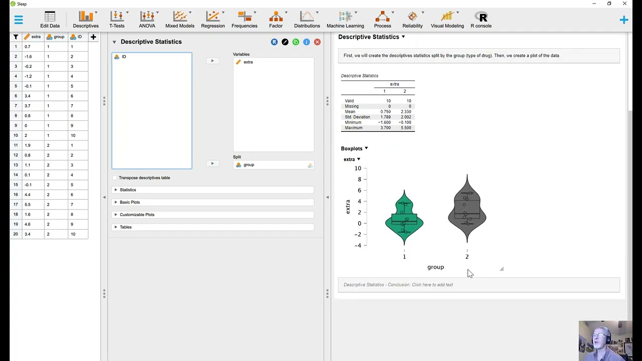Click the green duplicate analysis icon

[296, 42]
